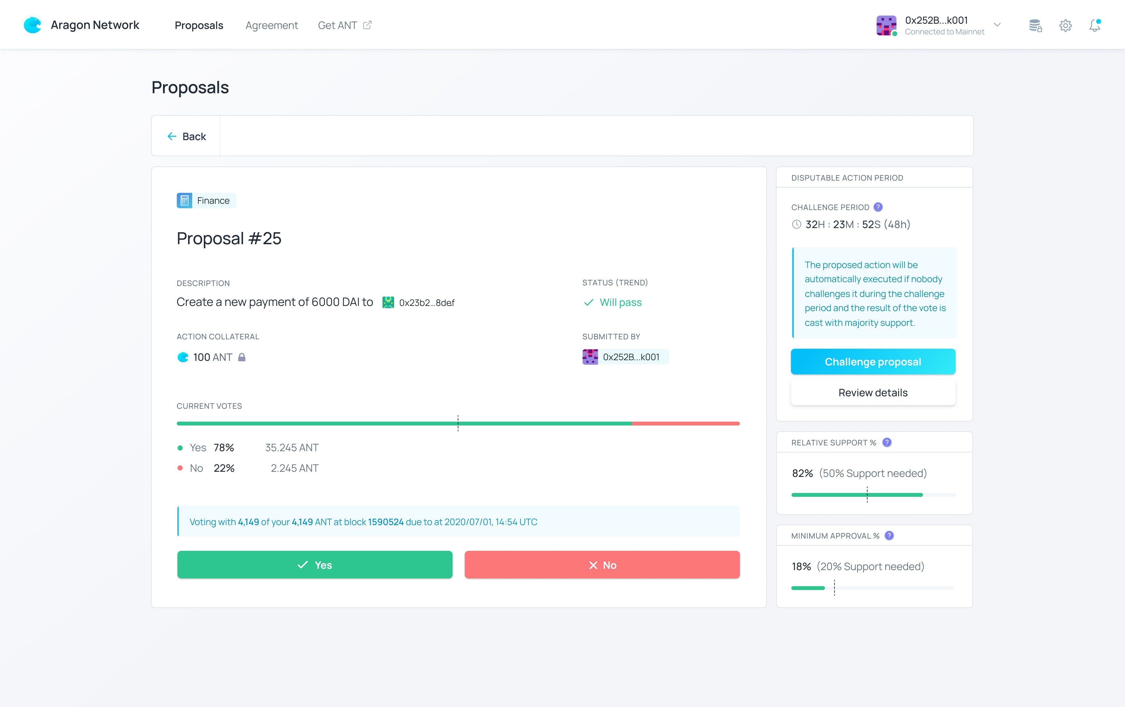Switch to the Agreement tab
The width and height of the screenshot is (1125, 707).
coord(271,25)
